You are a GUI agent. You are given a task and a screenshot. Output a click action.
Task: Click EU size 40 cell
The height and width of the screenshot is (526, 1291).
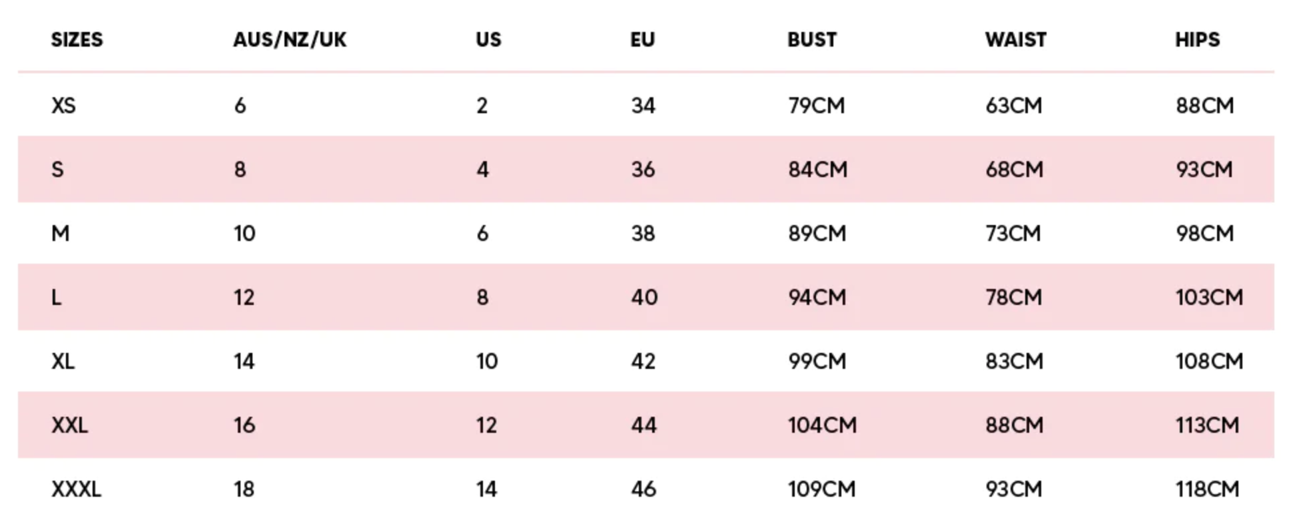[x=644, y=298]
